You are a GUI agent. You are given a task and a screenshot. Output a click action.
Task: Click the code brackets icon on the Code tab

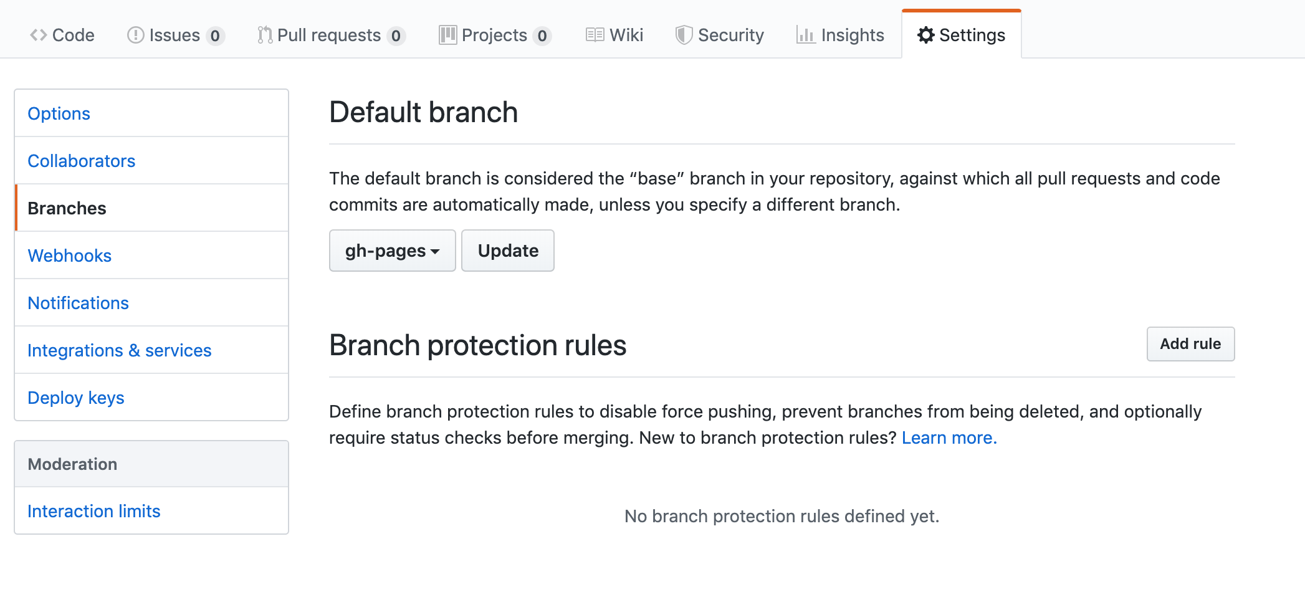[x=37, y=35]
